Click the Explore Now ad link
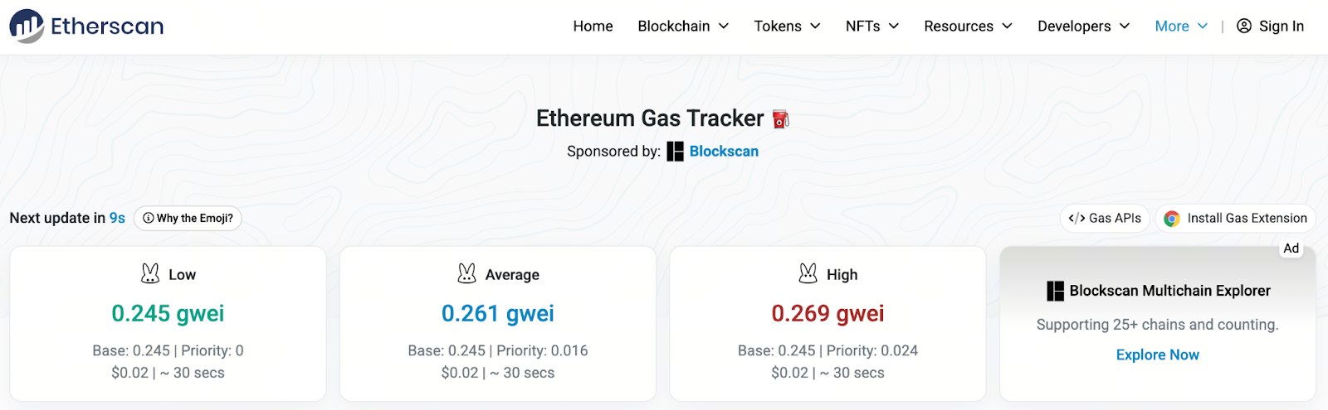The height and width of the screenshot is (410, 1328). coord(1157,355)
